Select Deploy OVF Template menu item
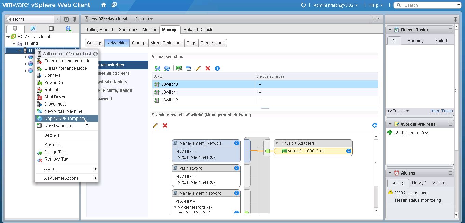This screenshot has width=465, height=223. click(x=67, y=119)
